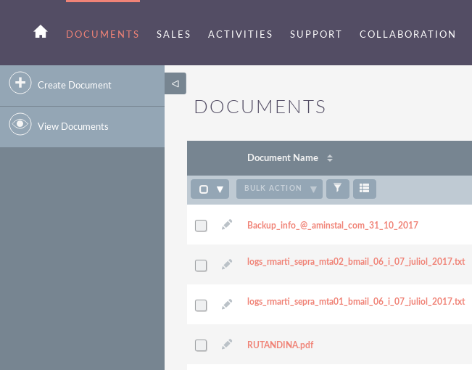This screenshot has height=370, width=472.
Task: Open the Sales menu
Action: [x=173, y=34]
